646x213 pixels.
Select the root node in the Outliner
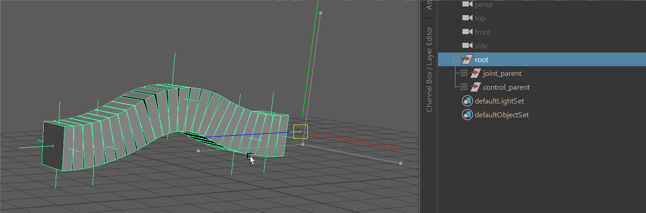point(542,59)
